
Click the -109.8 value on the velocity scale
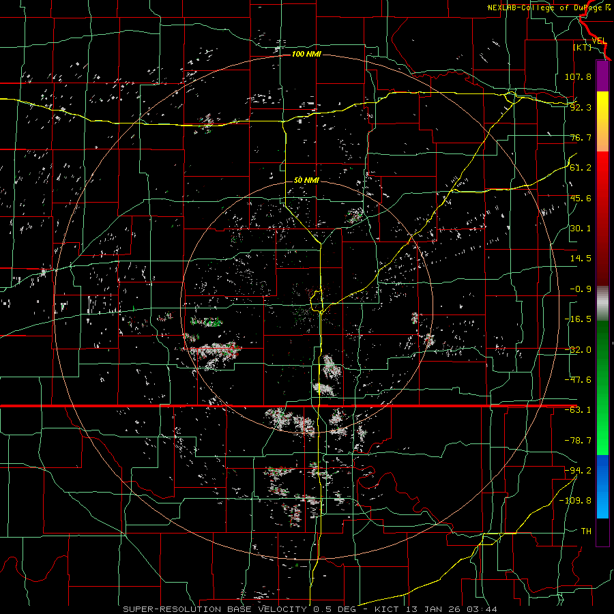575,501
